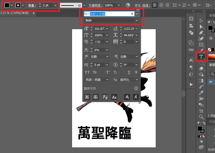
Task: Pick the Selection arrow tool
Action: click(201, 21)
